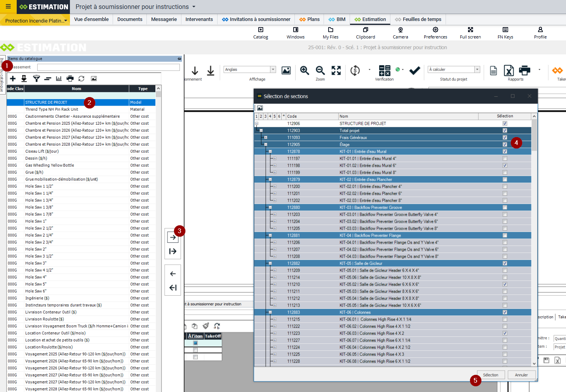The width and height of the screenshot is (566, 392).
Task: Uncheck the KIT-05 Salle de Gicleur checkbox
Action: (505, 263)
